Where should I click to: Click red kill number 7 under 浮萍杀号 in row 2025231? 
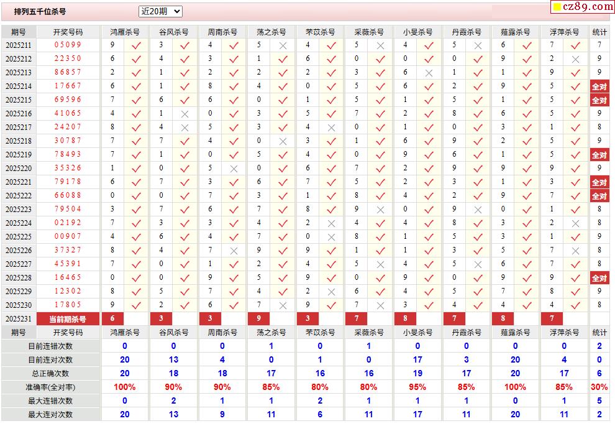552,319
